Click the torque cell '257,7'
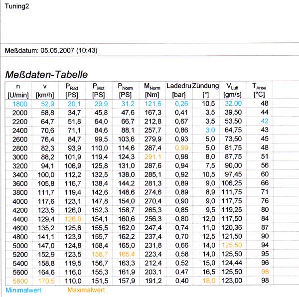This screenshot has width=299, height=297. tap(153, 131)
